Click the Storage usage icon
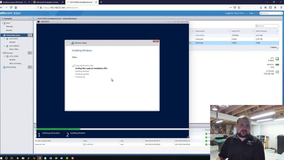Viewport: 284px width, 160px height. (277, 72)
